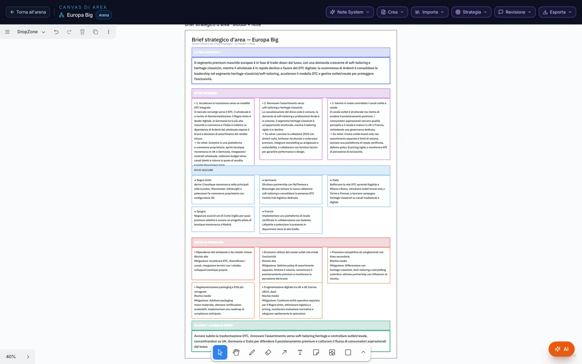Viewport: 582px width, 364px height.
Task: Open the Importa dropdown menu
Action: point(430,12)
